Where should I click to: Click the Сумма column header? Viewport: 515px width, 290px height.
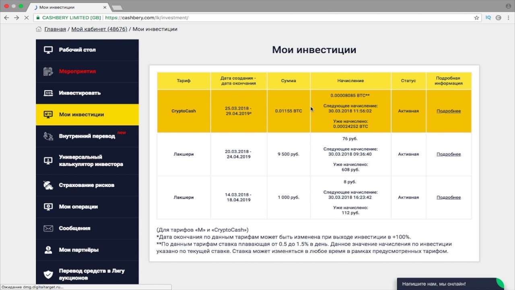pos(288,81)
